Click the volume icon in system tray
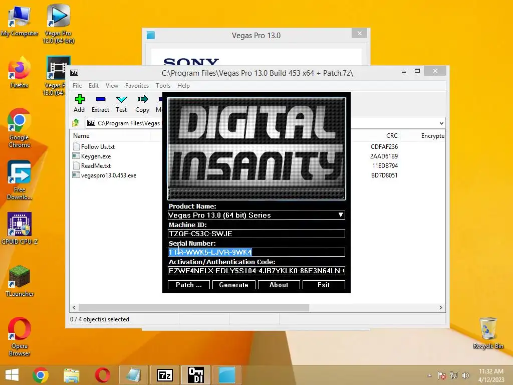Viewport: 513px width, 385px height. (465, 375)
